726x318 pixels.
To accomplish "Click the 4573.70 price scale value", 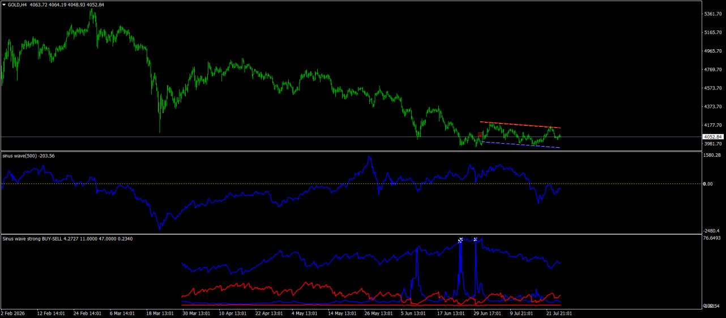I will [712, 88].
